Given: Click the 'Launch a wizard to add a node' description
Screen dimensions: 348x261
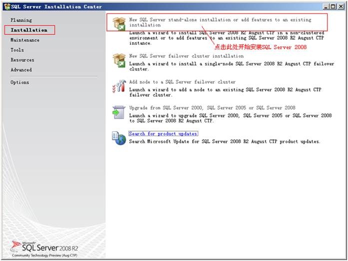Looking at the screenshot, I should tap(225, 92).
